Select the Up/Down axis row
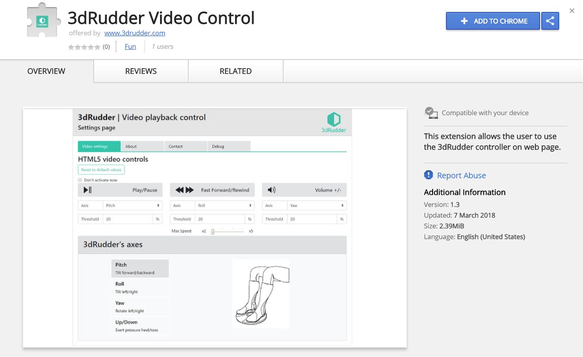 click(x=140, y=326)
